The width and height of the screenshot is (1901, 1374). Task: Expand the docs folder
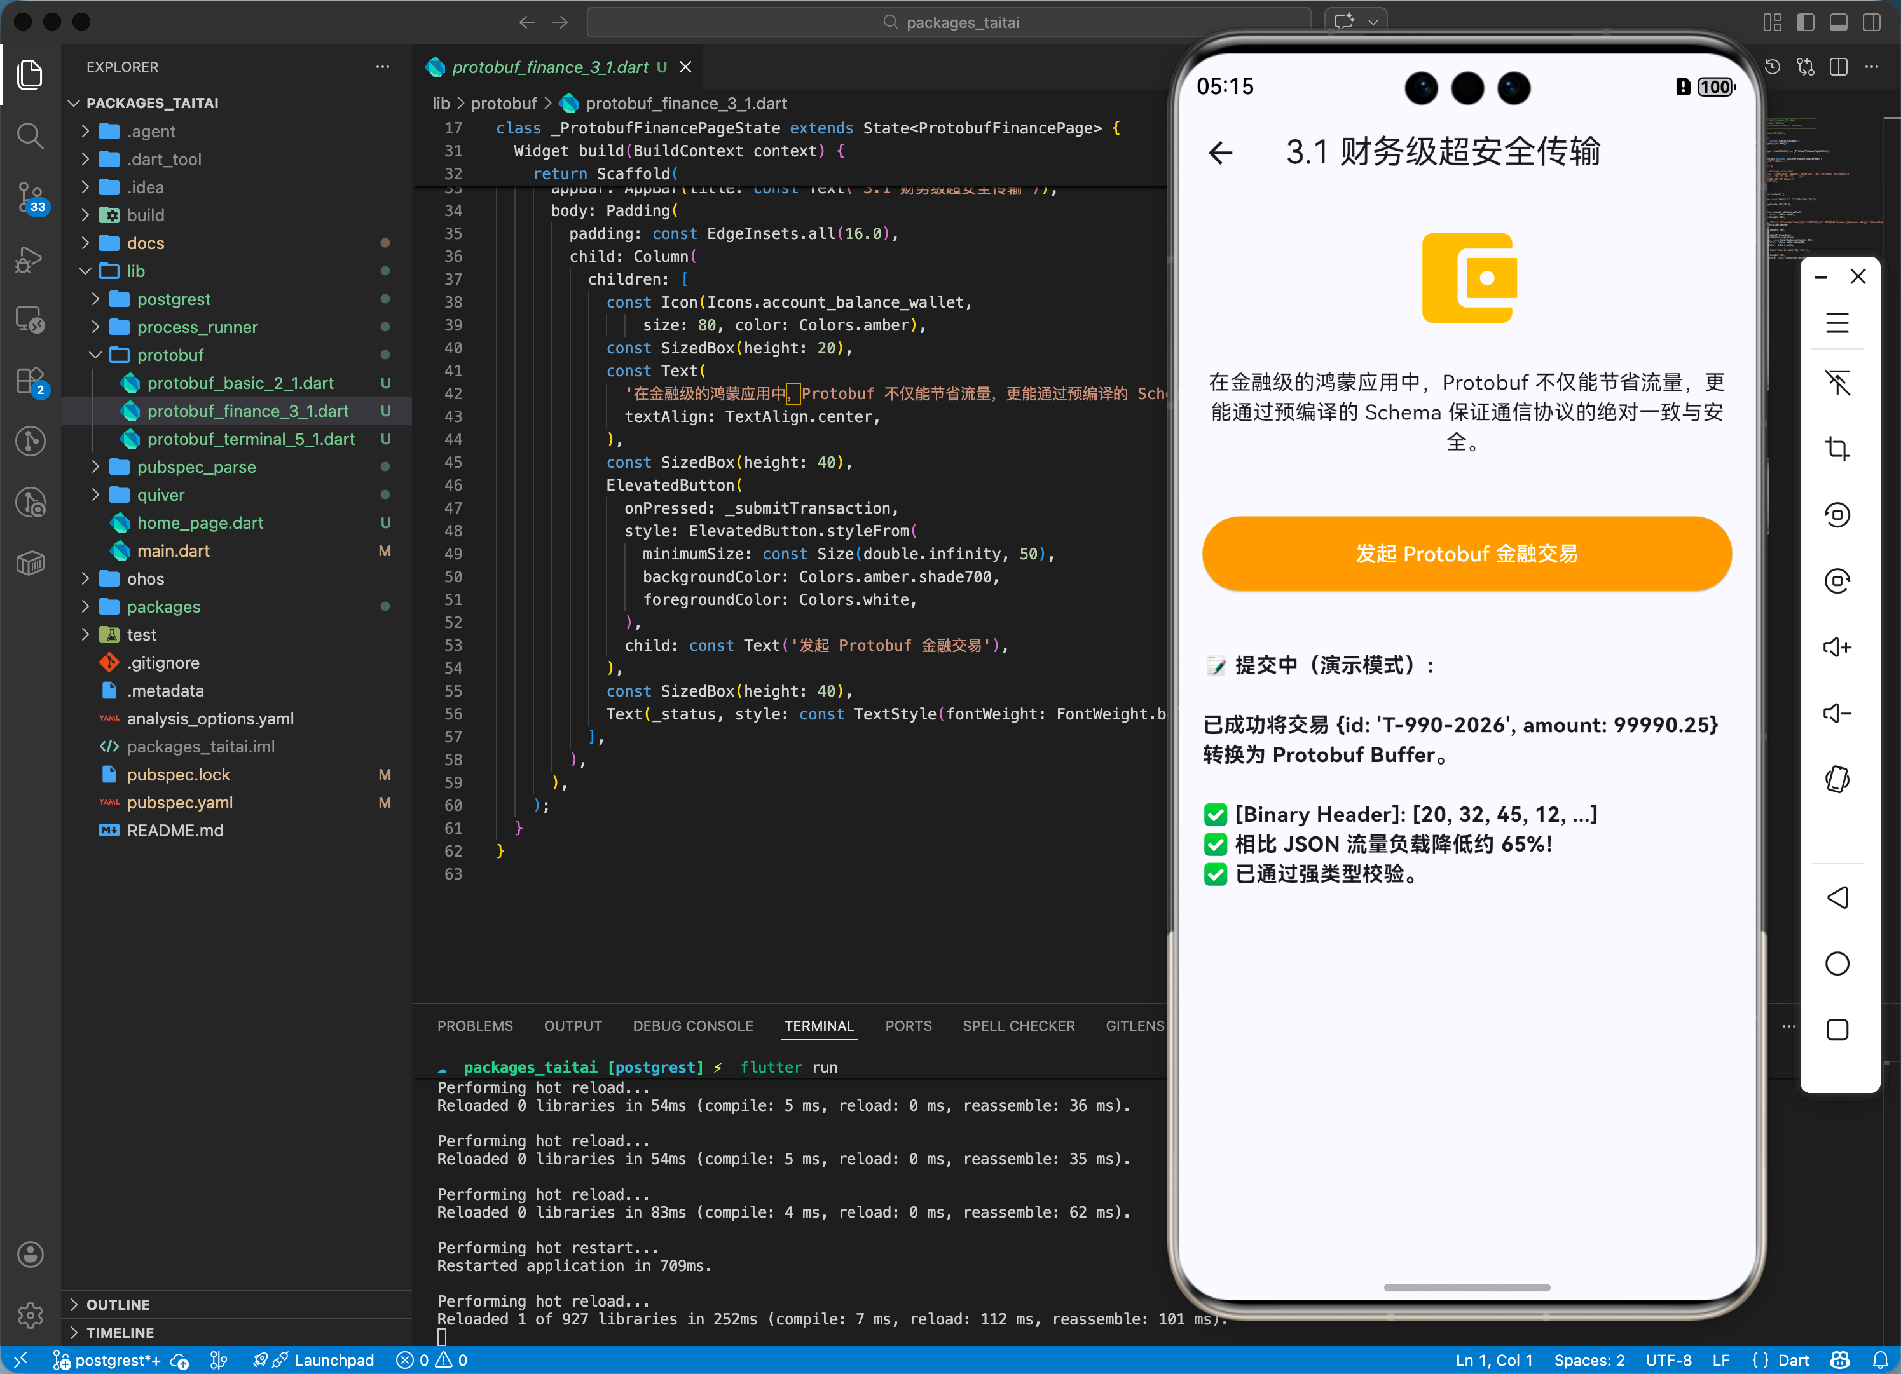[x=145, y=243]
